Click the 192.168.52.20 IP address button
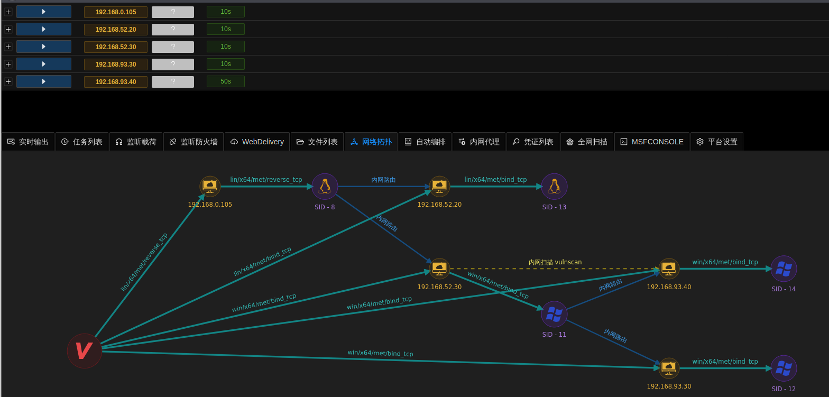This screenshot has height=397, width=829. pyautogui.click(x=116, y=29)
